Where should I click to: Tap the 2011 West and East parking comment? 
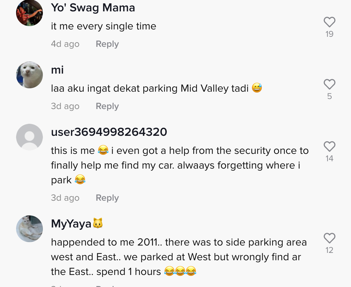pos(179,257)
